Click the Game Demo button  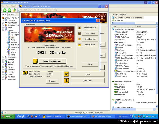[88, 81]
